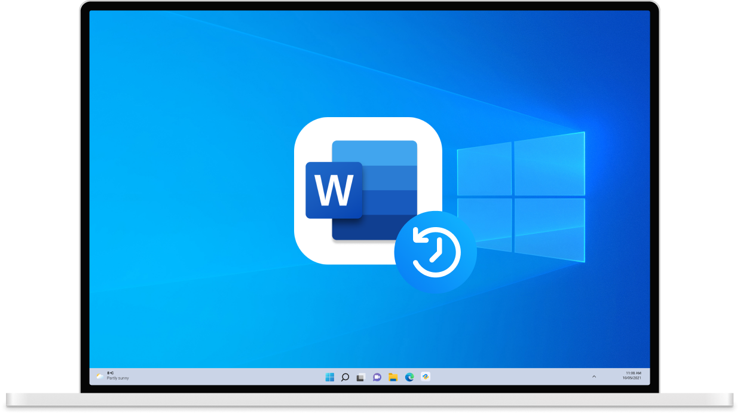740x413 pixels.
Task: Open the last pinned taskbar app
Action: click(x=426, y=377)
